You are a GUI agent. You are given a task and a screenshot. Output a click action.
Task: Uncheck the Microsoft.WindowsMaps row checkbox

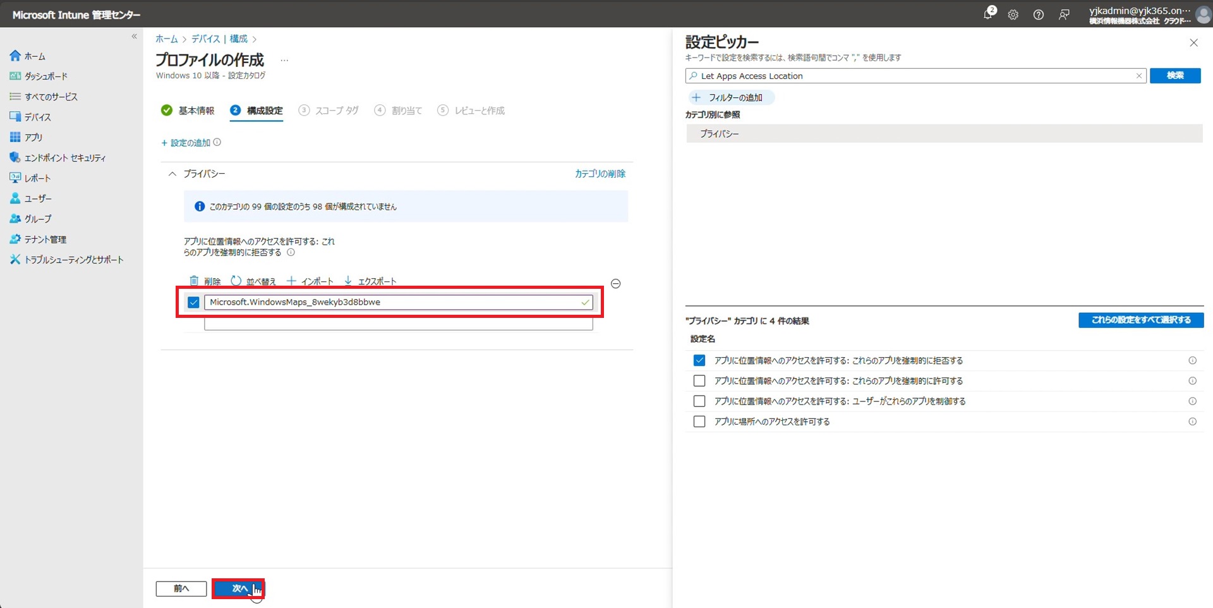point(193,303)
